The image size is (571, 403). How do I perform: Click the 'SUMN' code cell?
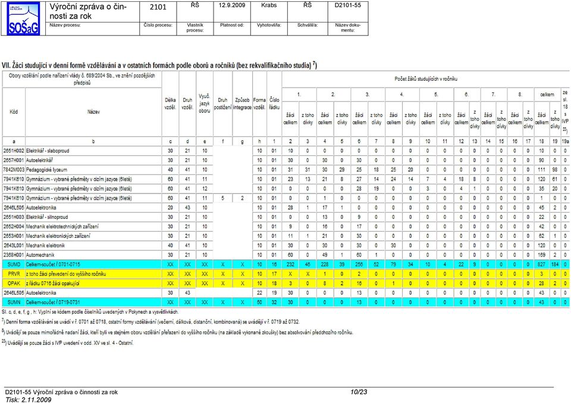[x=14, y=302]
